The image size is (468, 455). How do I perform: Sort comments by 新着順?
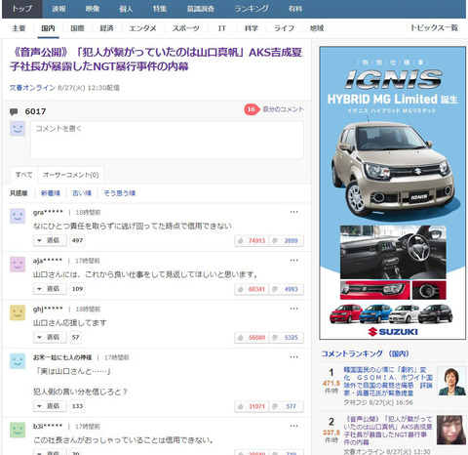tap(51, 193)
